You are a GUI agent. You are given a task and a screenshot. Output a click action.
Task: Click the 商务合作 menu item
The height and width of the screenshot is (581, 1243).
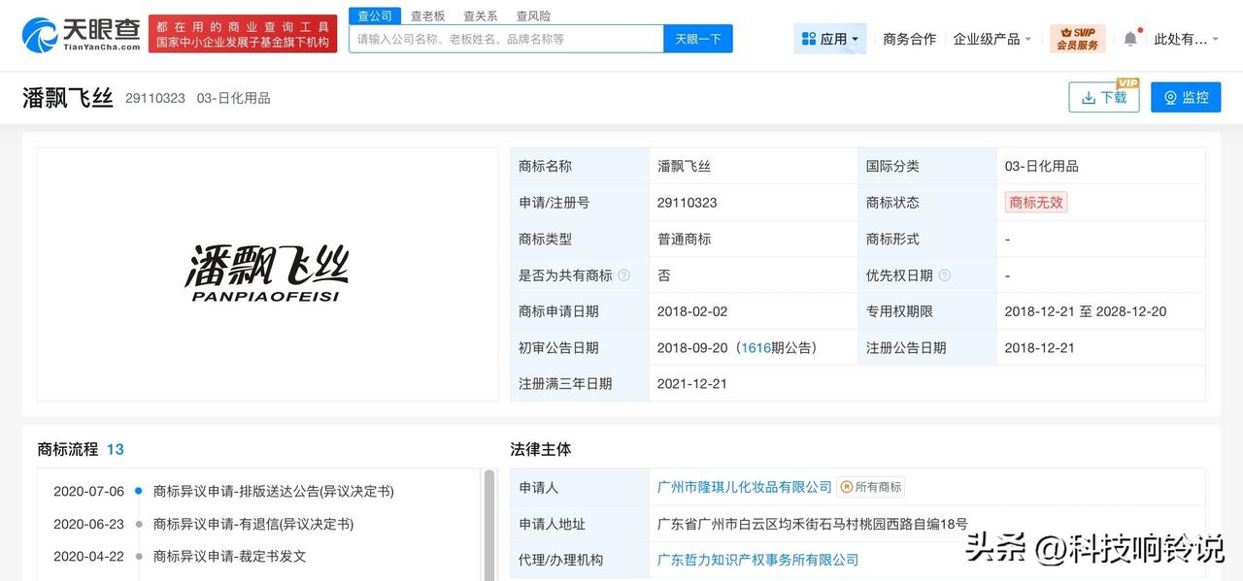910,39
